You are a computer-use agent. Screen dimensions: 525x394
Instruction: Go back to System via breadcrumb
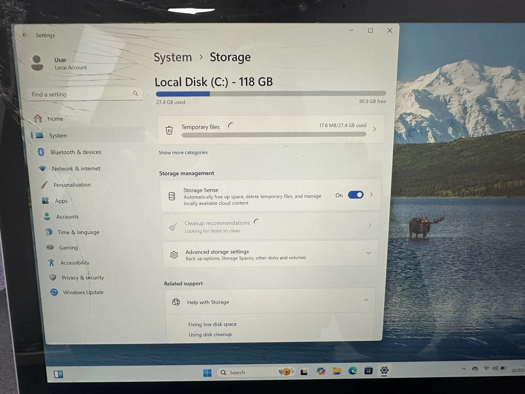click(173, 57)
